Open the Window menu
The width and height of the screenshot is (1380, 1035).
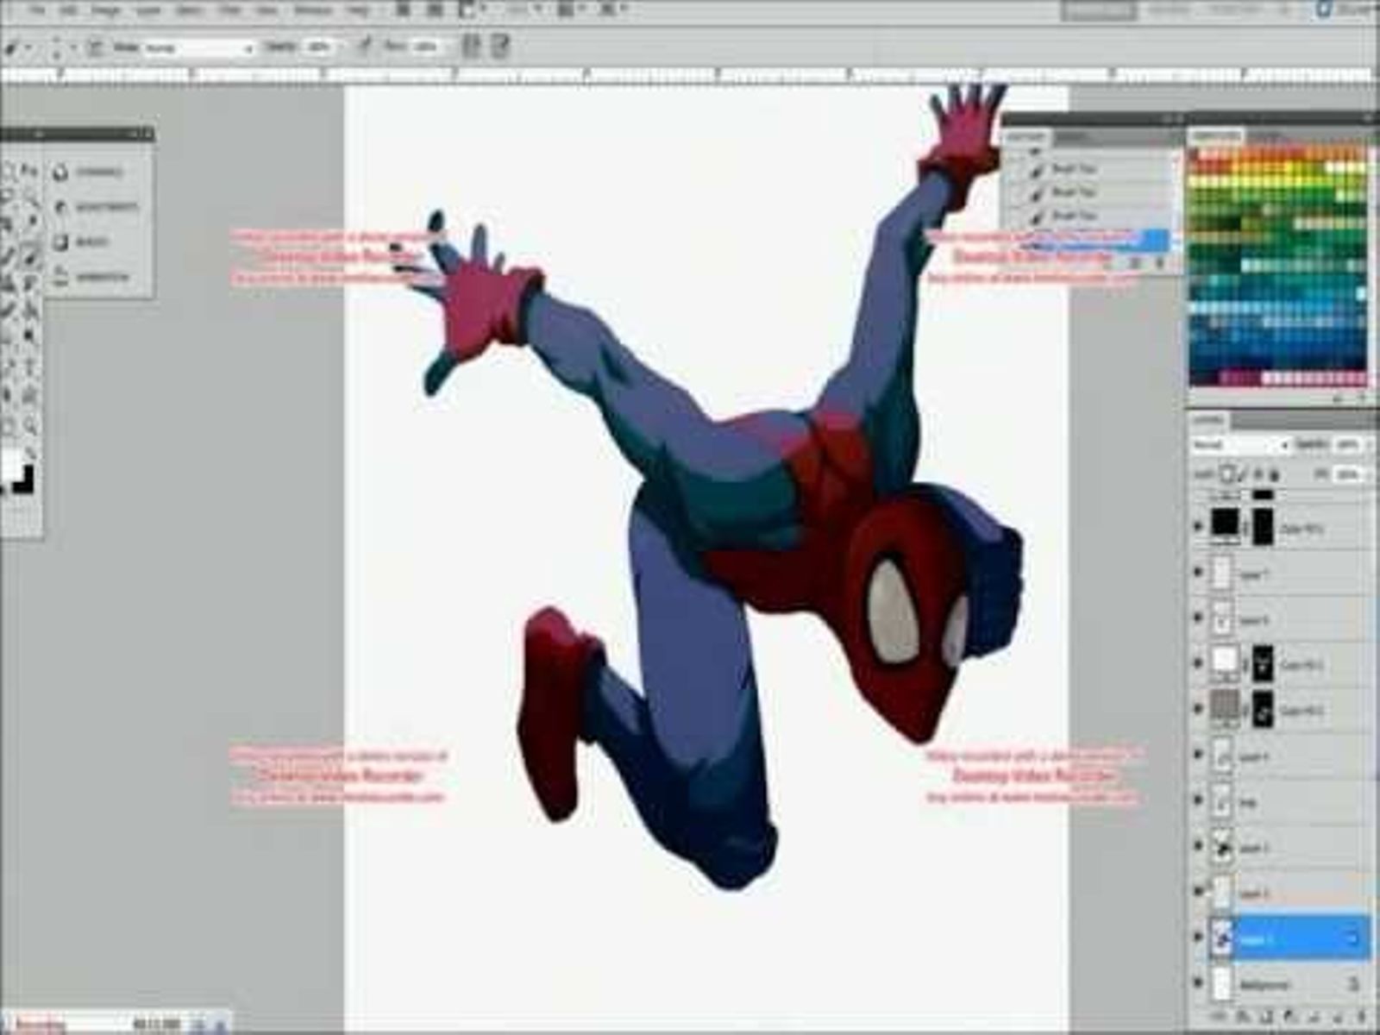coord(313,11)
